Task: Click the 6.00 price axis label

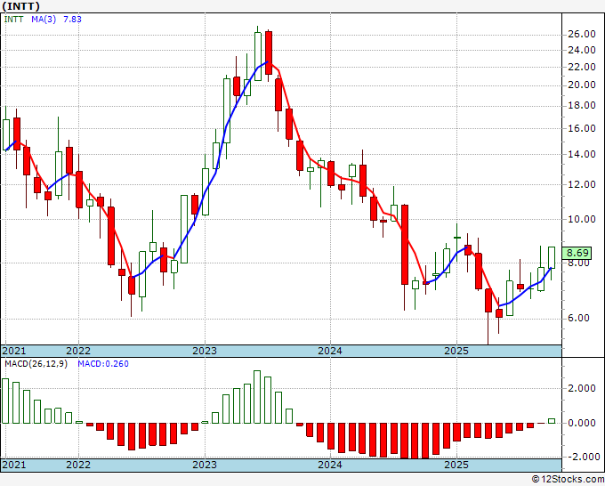Action: pos(578,318)
